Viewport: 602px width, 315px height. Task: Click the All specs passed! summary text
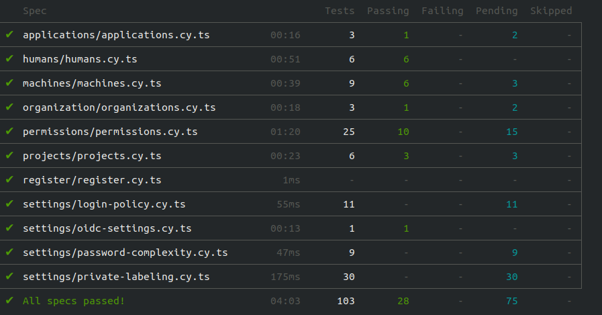click(74, 301)
